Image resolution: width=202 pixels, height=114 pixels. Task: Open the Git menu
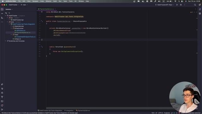pos(75,1)
